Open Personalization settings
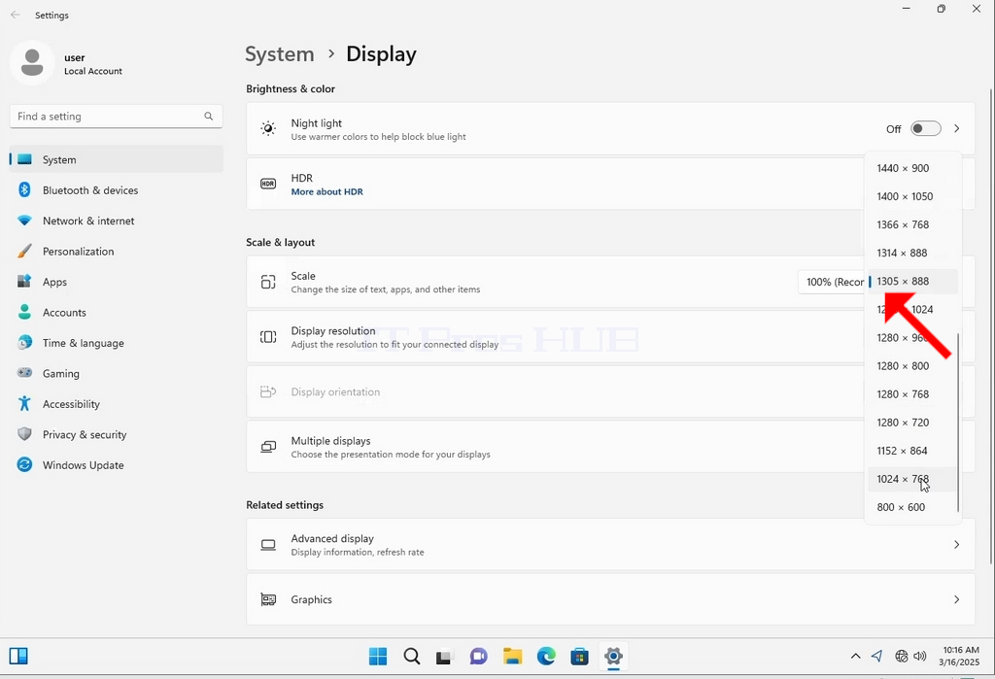Image resolution: width=995 pixels, height=679 pixels. pyautogui.click(x=117, y=251)
